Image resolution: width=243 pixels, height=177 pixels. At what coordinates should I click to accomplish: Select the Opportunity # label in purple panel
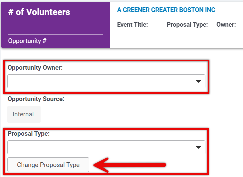point(27,41)
